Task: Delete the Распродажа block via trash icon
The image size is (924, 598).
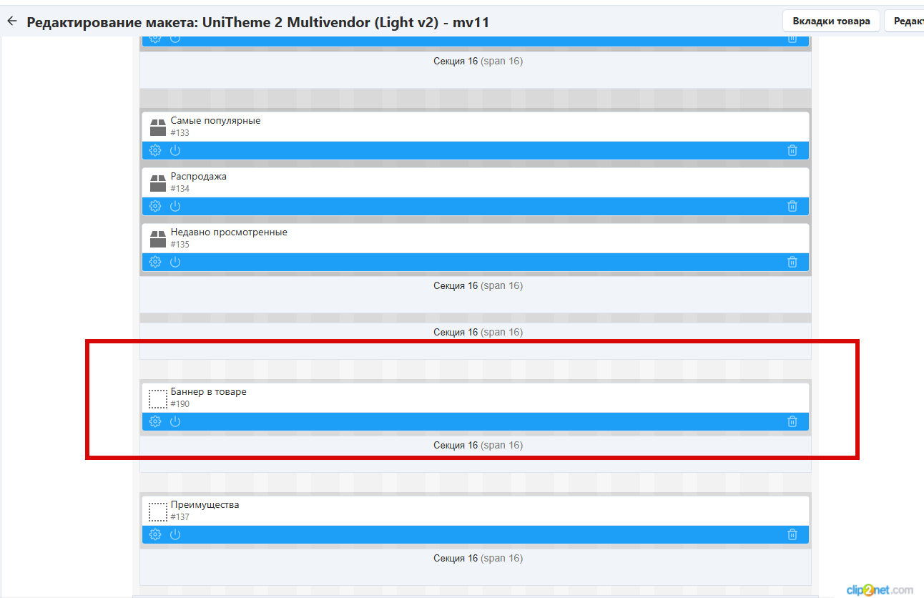Action: click(x=792, y=206)
